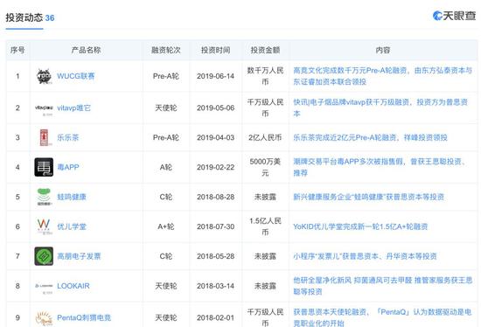This screenshot has height=327, width=481.
Task: Select the C轮 cell in the 蛙鸣健康 row
Action: coord(165,197)
